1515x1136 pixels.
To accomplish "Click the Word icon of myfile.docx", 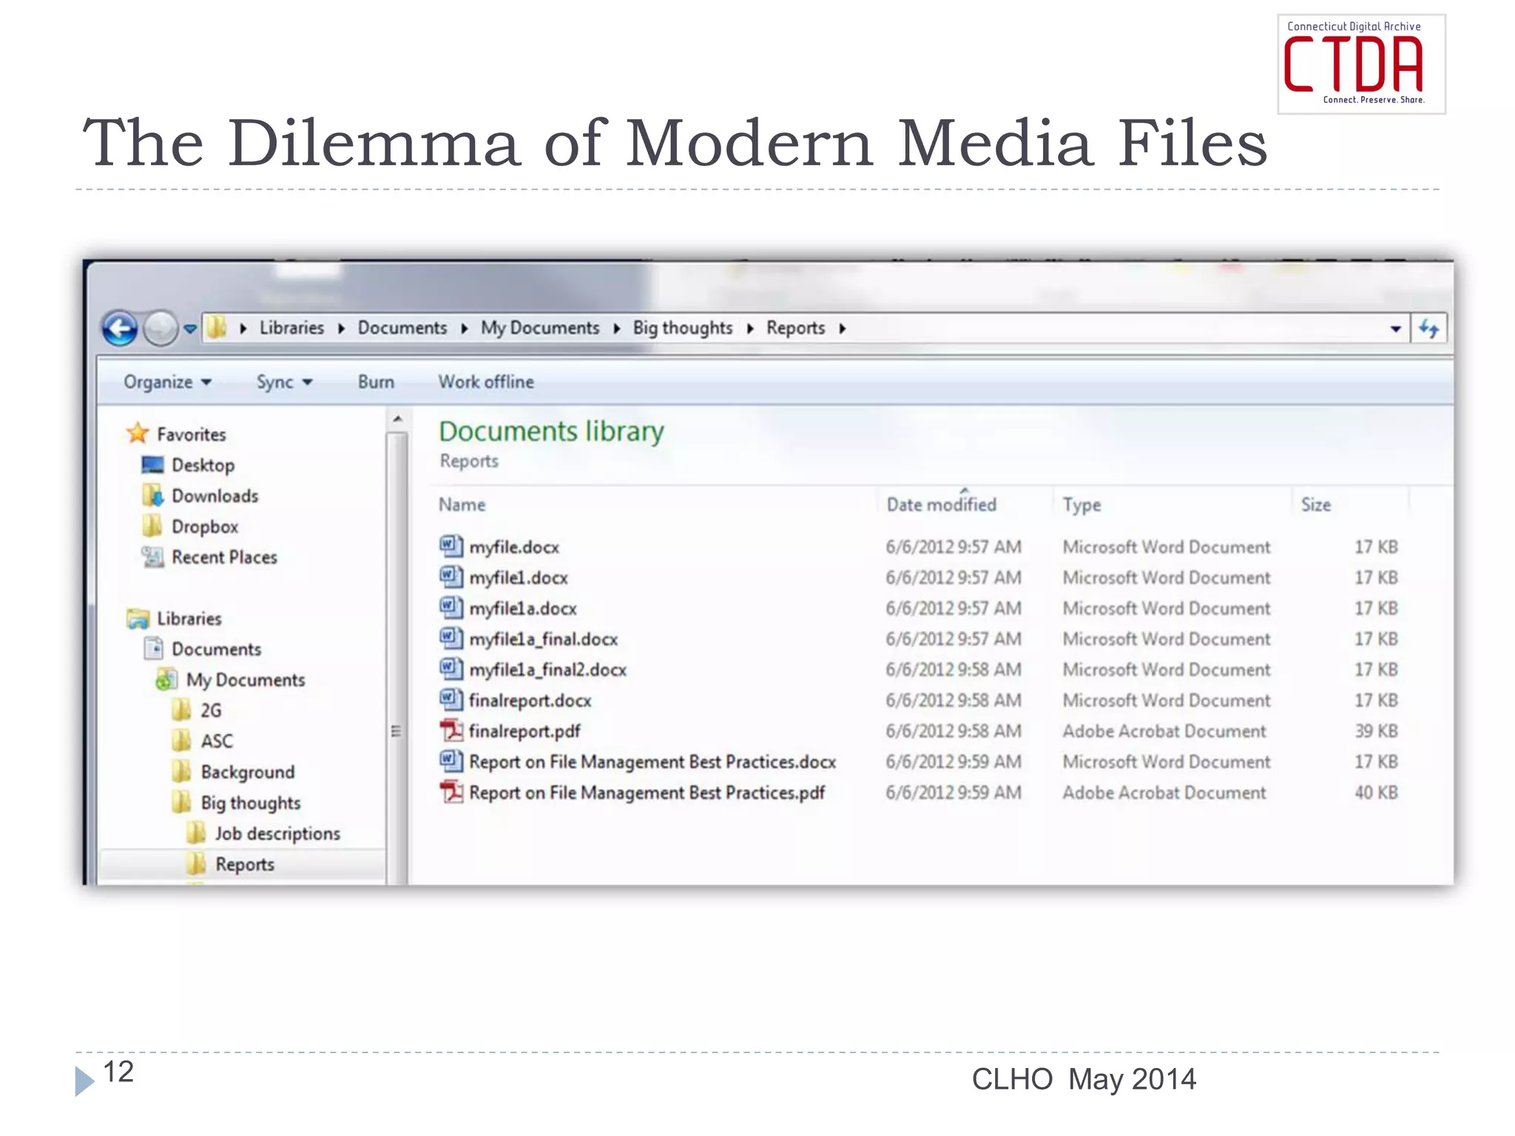I will 451,547.
